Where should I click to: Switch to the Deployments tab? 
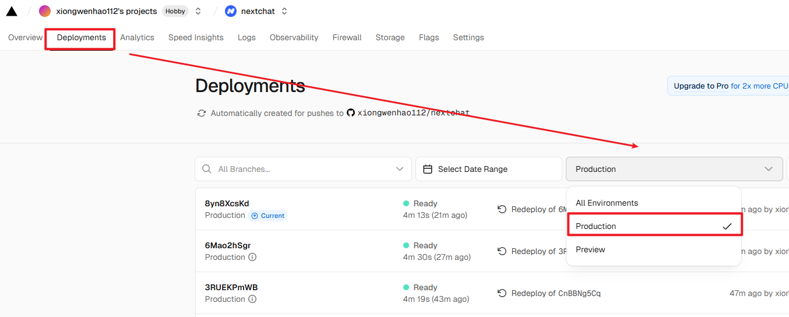pyautogui.click(x=82, y=37)
